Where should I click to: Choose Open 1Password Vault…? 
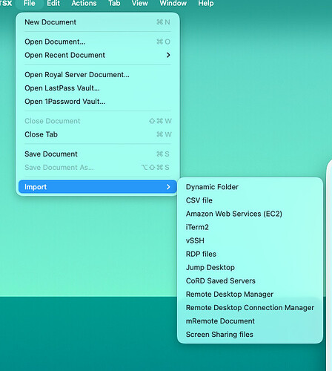[98, 101]
